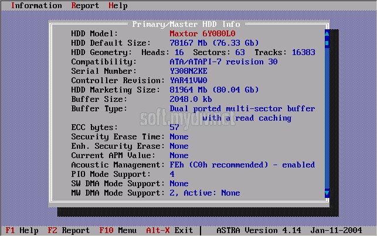Screen dimensions: 377x236
Task: Click the Sectors value 63
Action: [x=240, y=52]
